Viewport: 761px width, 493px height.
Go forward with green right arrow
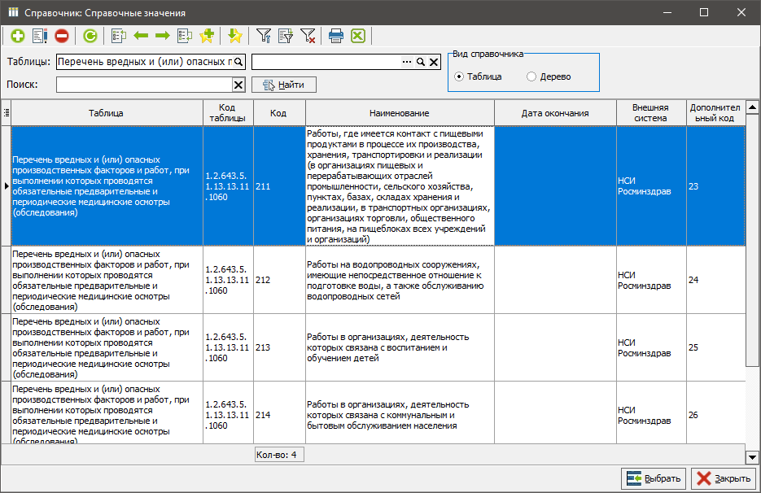163,36
